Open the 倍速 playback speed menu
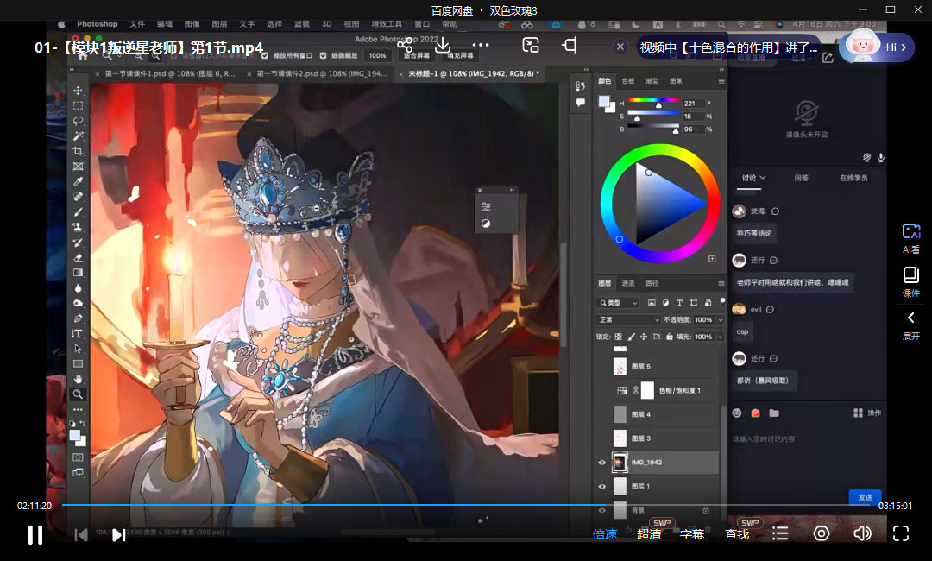Image resolution: width=932 pixels, height=561 pixels. [x=604, y=534]
